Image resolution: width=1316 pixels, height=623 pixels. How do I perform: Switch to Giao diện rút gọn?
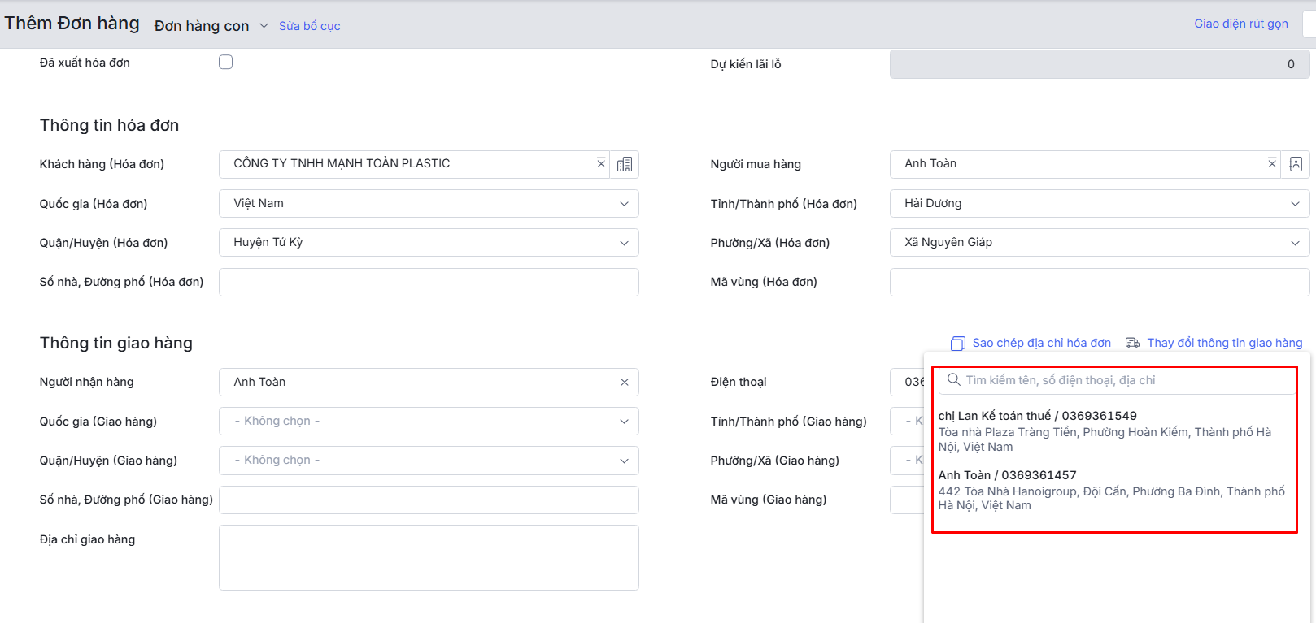[1240, 24]
